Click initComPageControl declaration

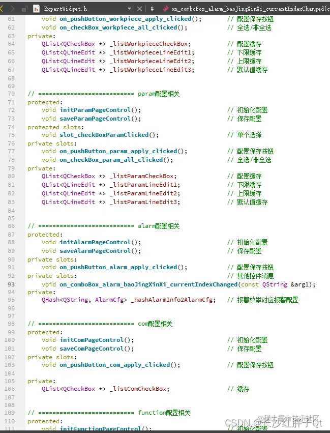(92, 340)
